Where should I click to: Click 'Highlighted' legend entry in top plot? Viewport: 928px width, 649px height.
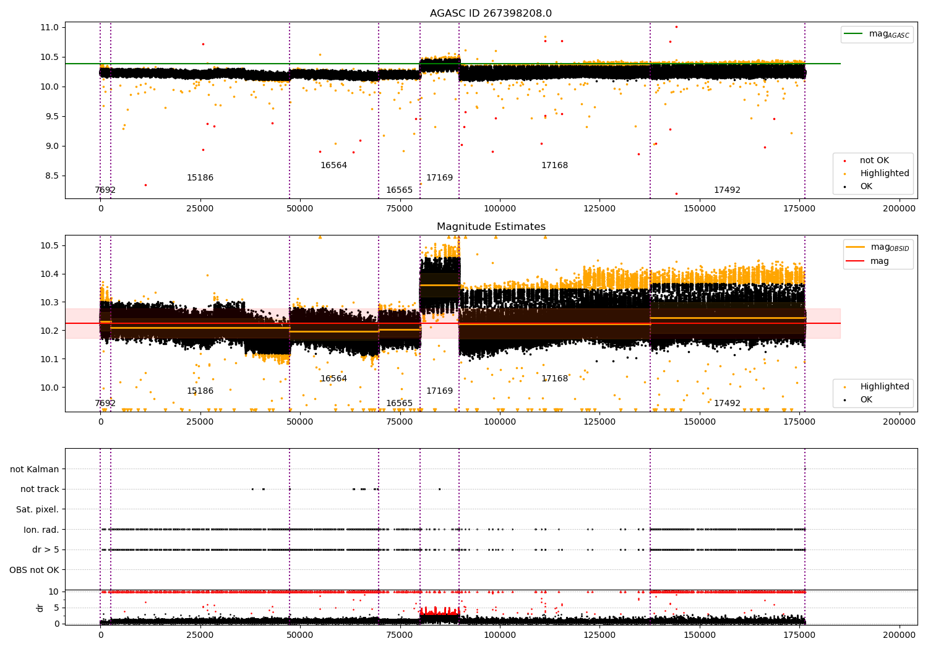point(885,174)
